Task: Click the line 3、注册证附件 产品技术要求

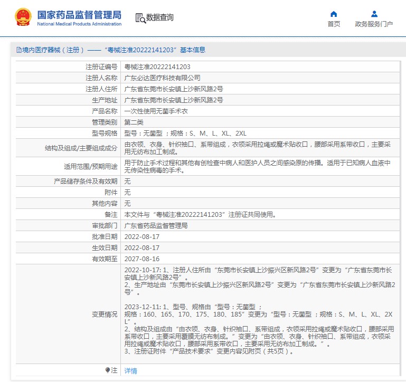Action: (209, 351)
